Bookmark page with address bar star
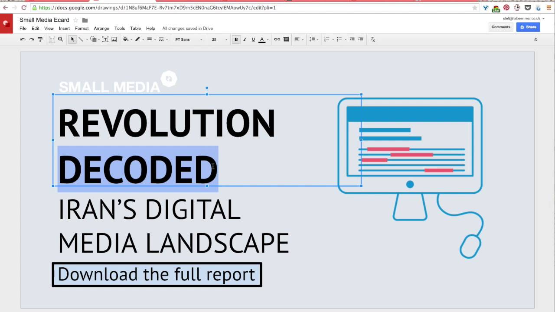 point(475,7)
